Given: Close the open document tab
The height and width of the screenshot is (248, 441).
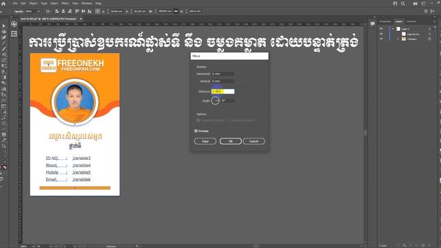Looking at the screenshot, I should tap(81, 19).
